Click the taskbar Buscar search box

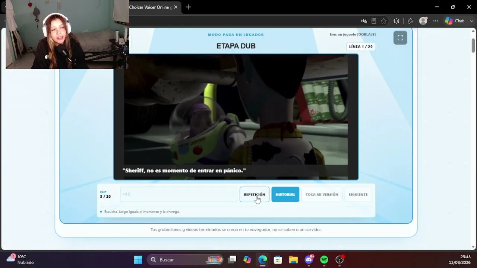click(185, 260)
